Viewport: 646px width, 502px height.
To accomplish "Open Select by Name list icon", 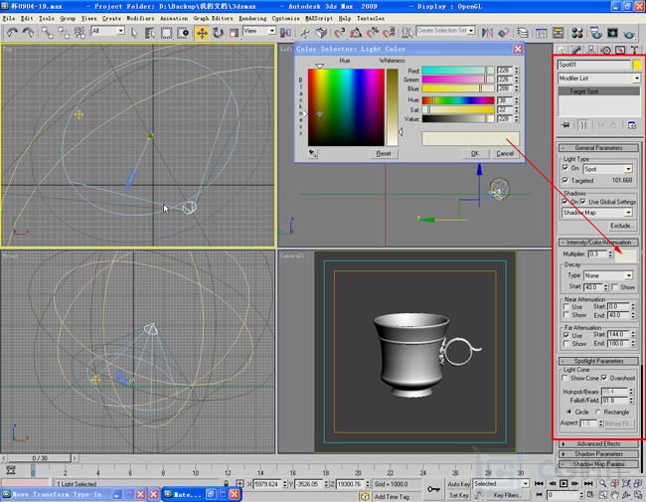I will (149, 33).
